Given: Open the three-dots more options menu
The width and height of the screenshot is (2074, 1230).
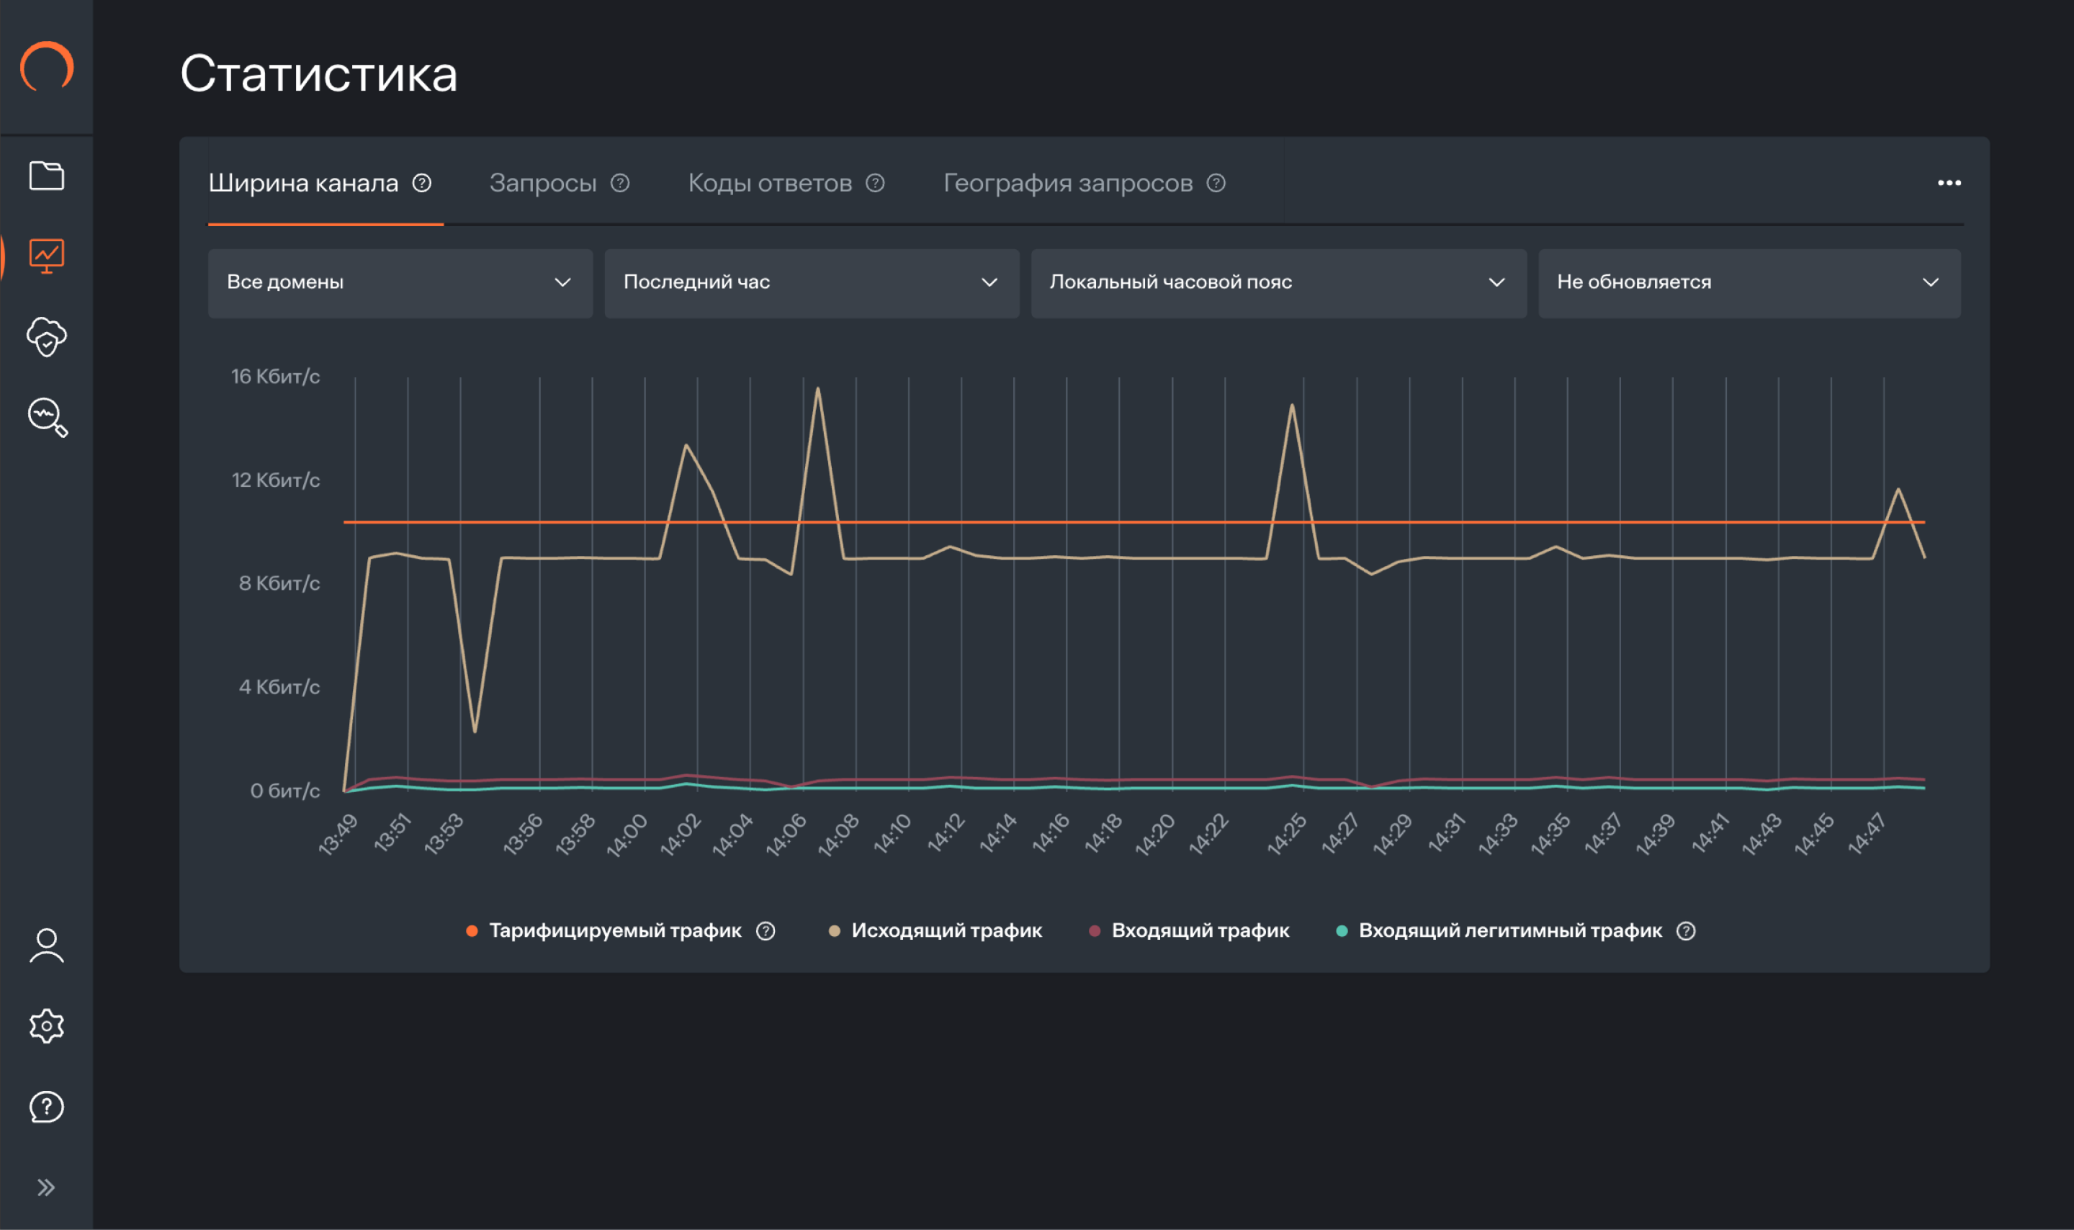Looking at the screenshot, I should point(1949,183).
